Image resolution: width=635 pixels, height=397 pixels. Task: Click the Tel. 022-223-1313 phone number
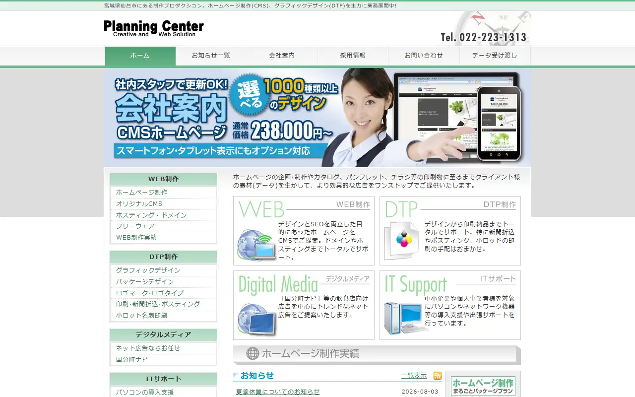tap(484, 37)
